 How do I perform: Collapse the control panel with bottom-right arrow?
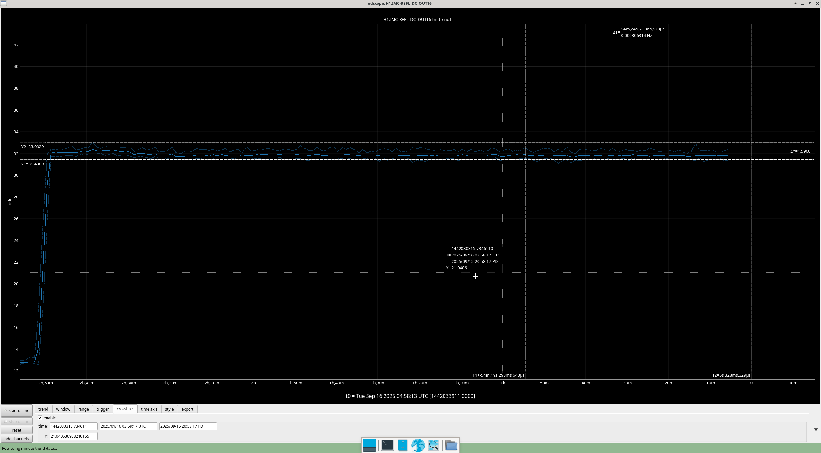(x=816, y=430)
